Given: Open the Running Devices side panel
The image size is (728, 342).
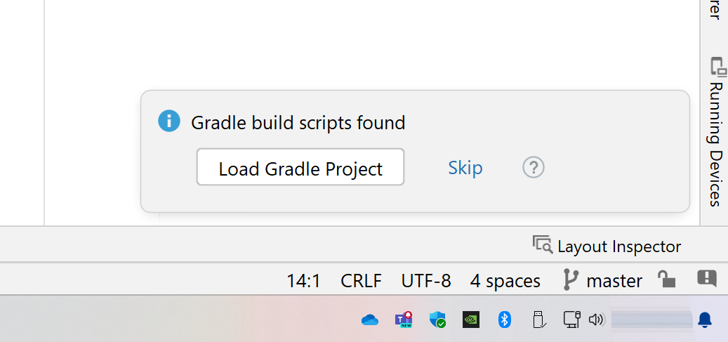Looking at the screenshot, I should click(716, 132).
